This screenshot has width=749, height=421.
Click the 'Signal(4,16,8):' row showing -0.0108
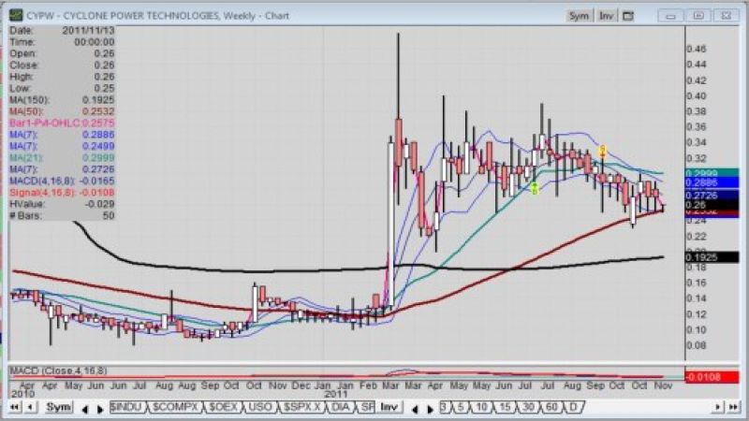tap(62, 193)
